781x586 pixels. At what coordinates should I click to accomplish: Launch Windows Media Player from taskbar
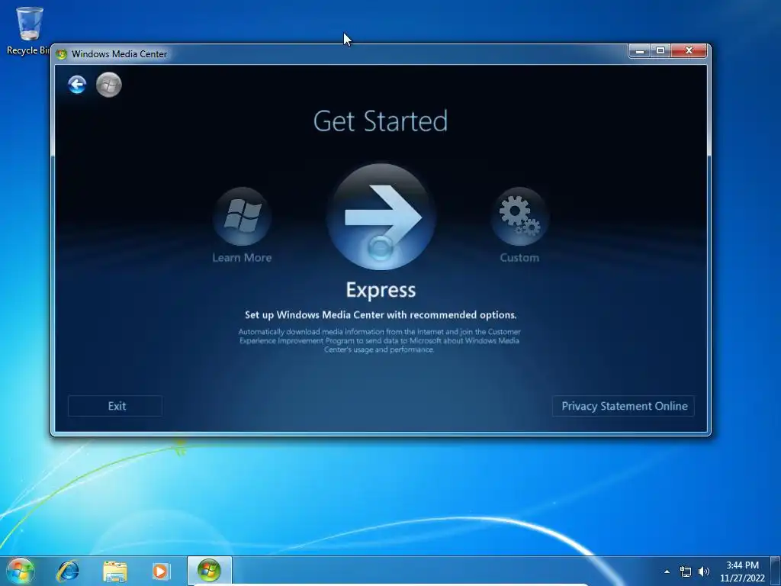[x=160, y=571]
